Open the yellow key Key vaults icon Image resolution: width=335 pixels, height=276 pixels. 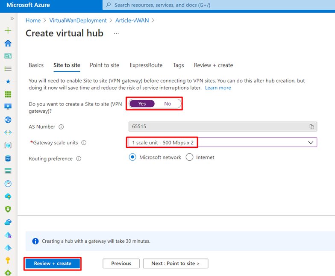click(x=8, y=261)
